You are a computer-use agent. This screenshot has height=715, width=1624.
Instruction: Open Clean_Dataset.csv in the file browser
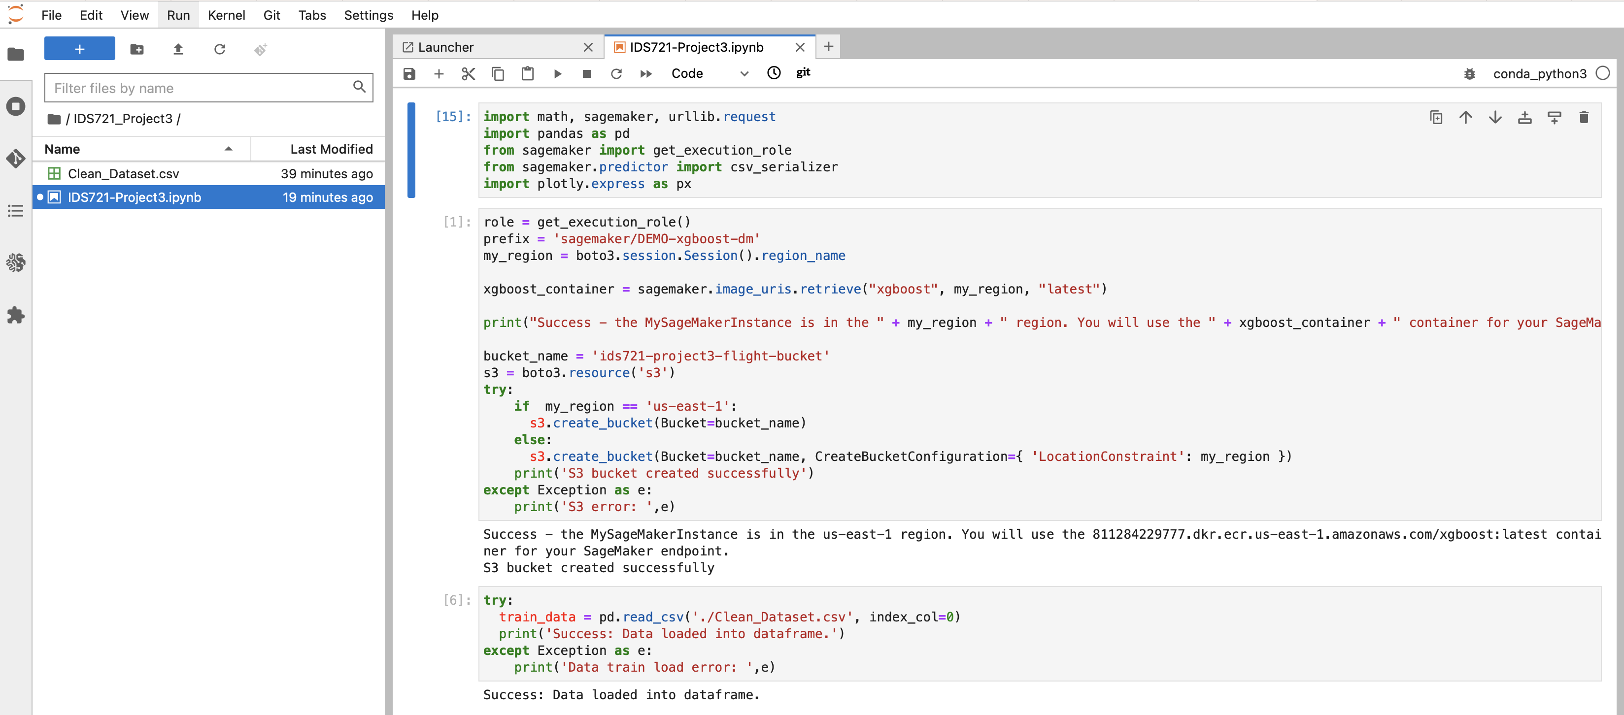pos(124,173)
